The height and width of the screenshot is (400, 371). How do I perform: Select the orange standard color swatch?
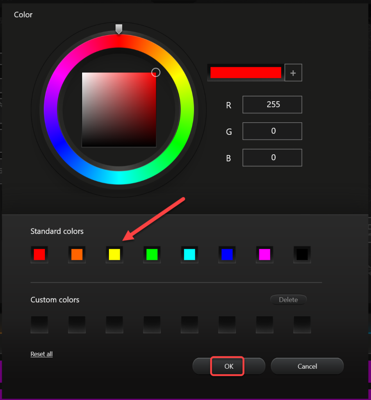coord(77,254)
